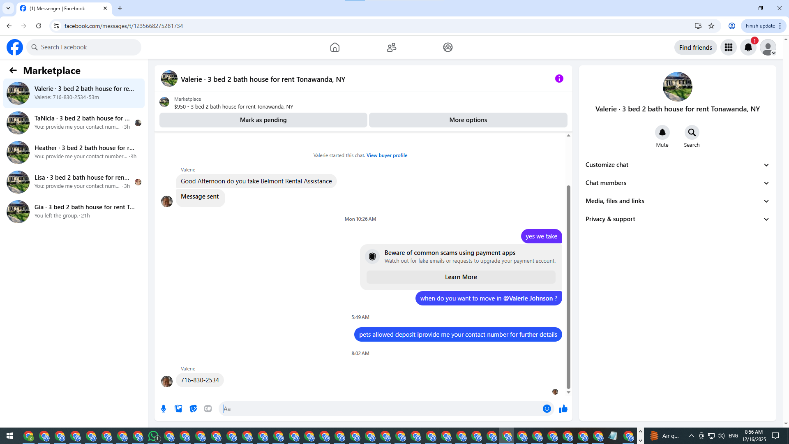
Task: Click Mark as pending button
Action: [263, 120]
